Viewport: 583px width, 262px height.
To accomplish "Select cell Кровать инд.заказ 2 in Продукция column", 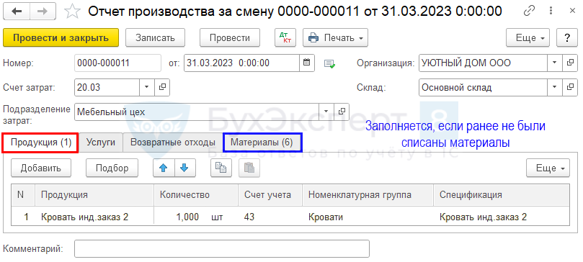I will (x=94, y=217).
